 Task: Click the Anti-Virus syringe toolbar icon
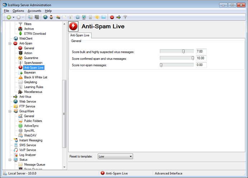118,17
